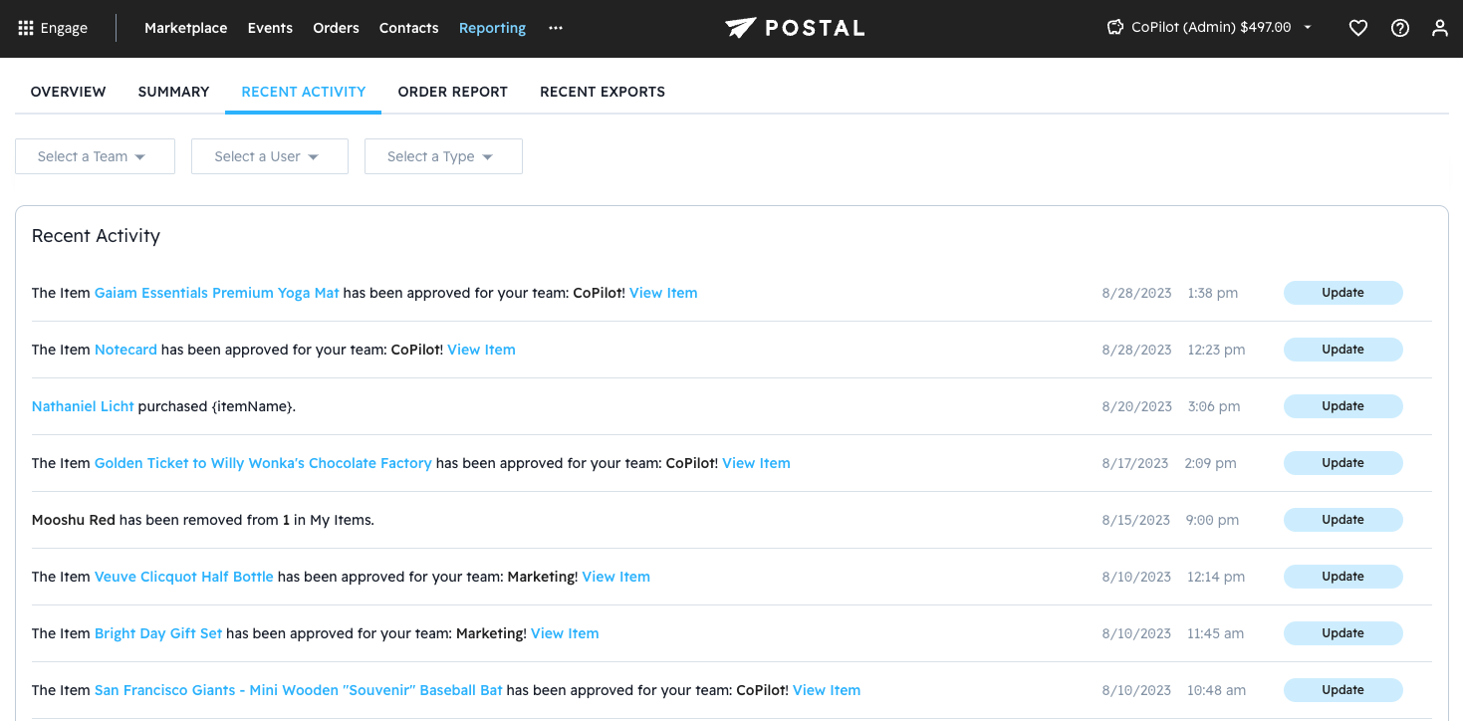Open the help question mark icon

click(1400, 28)
